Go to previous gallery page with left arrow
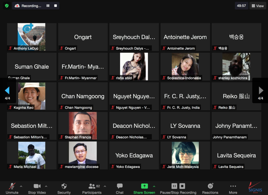Screen dimensions: 268x195 point(7,91)
